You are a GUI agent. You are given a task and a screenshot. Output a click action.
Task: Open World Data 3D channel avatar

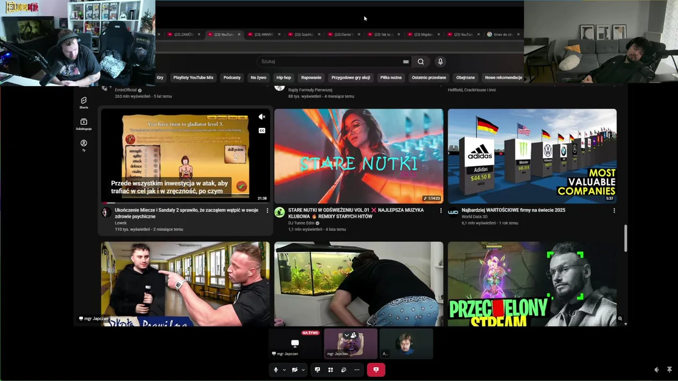click(453, 212)
